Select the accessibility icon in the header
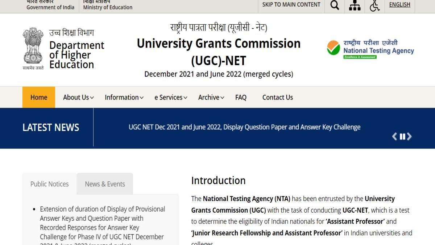435x245 pixels. click(374, 5)
